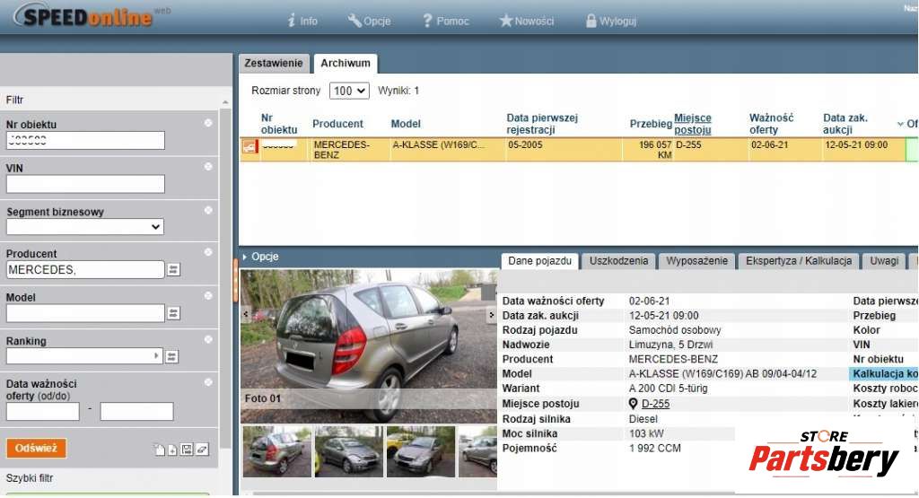Screen dimensions: 919x498
Task: Open Opcje settings in top bar
Action: click(x=369, y=22)
